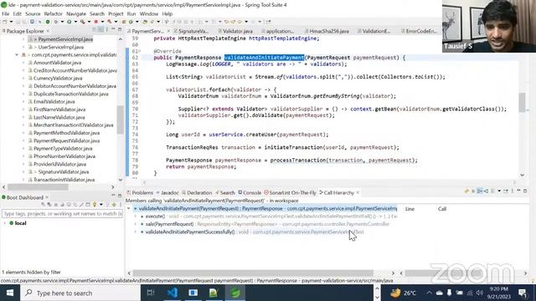
Task: Open the dropdown arrow beside the New icon
Action: point(11,22)
